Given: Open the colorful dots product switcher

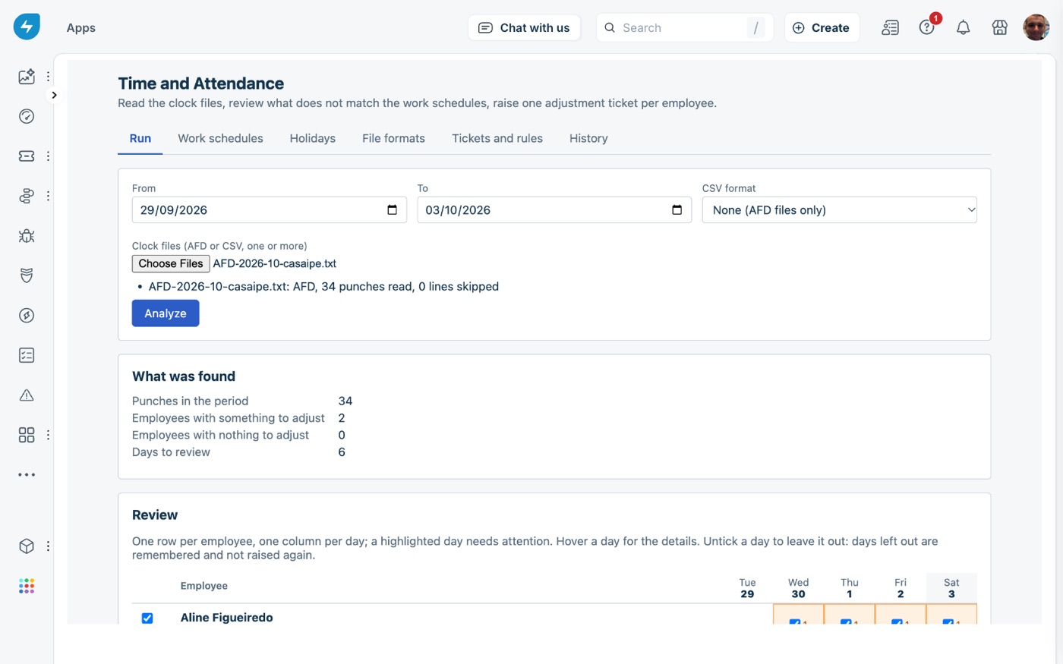Looking at the screenshot, I should point(27,586).
